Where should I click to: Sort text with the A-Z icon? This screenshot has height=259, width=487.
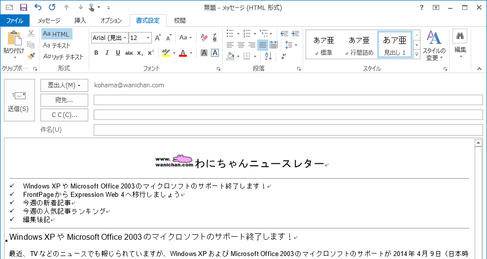tap(268, 56)
